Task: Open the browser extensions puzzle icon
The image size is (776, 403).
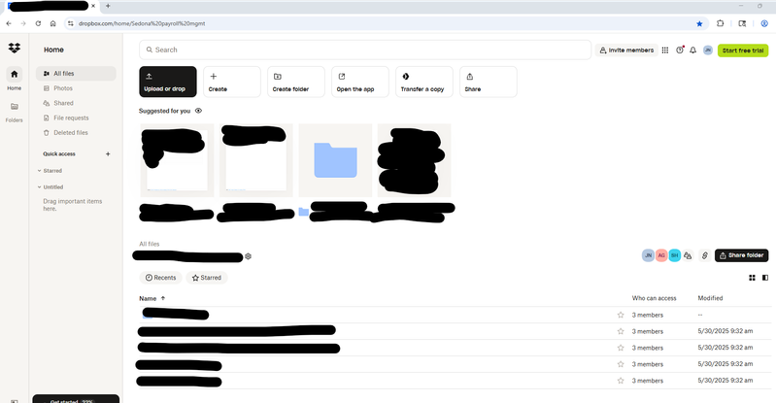Action: point(720,23)
